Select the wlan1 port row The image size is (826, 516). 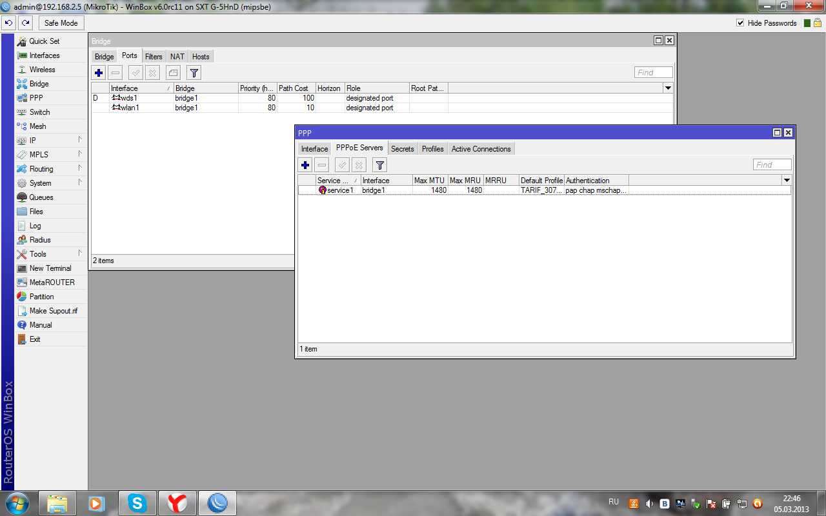[x=382, y=108]
